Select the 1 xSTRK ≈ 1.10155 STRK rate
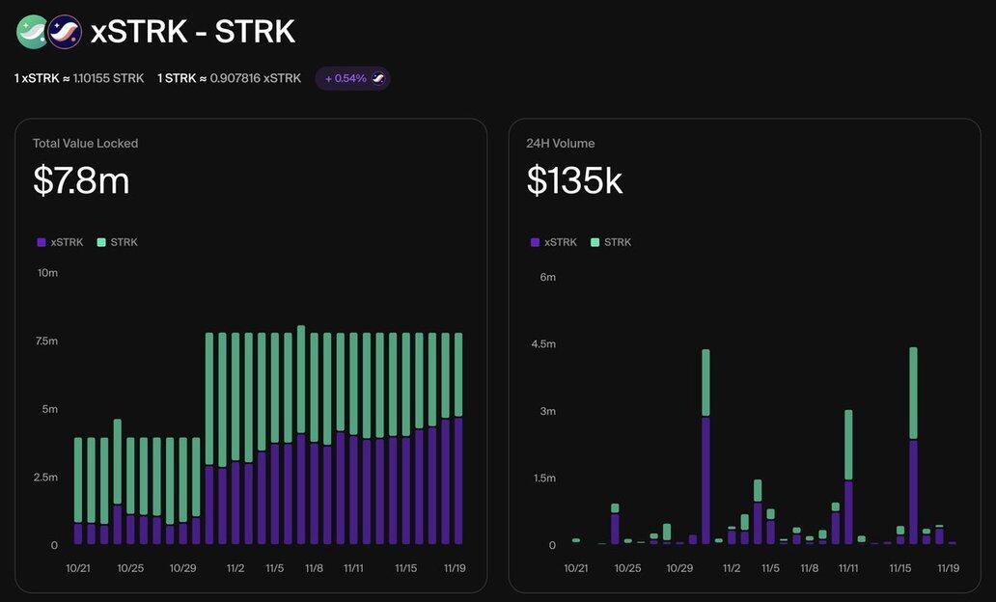This screenshot has width=996, height=602. [79, 78]
